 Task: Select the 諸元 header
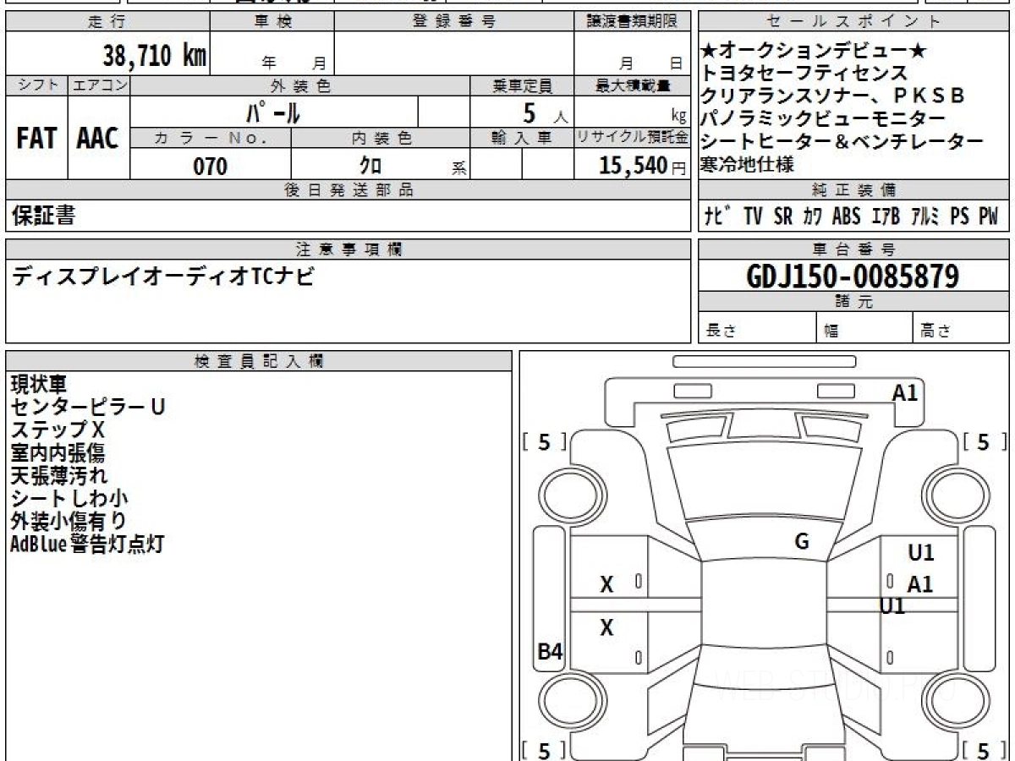(x=854, y=302)
